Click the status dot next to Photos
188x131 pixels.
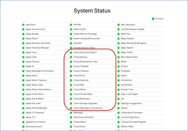[119, 66]
